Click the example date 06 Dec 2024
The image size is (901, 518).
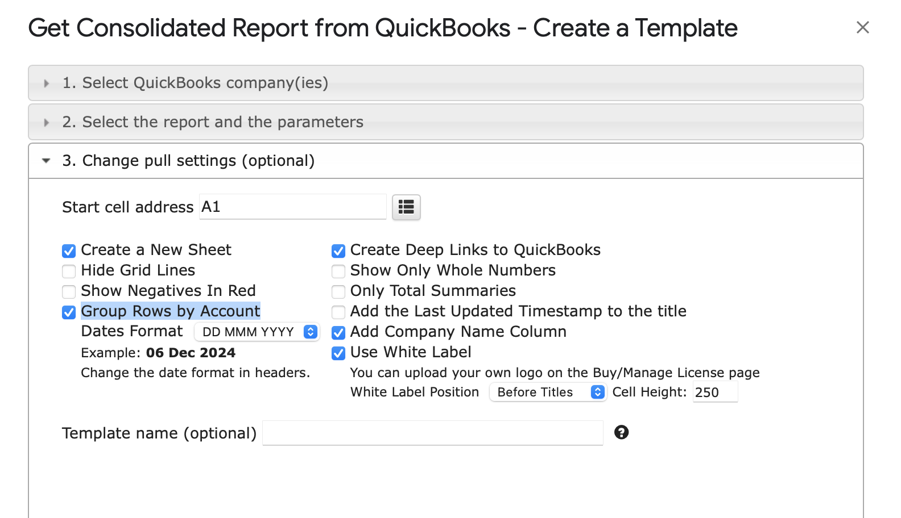point(191,353)
